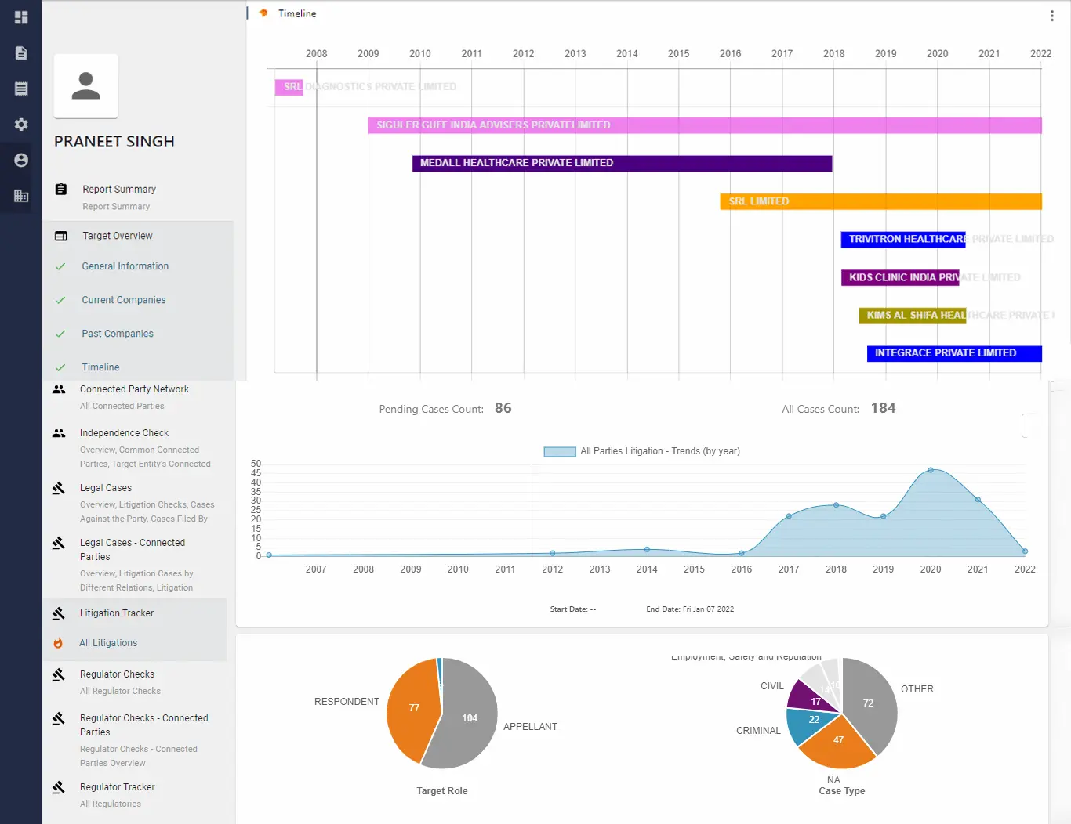
Task: Click the Legal Cases - Connected Parties gavel icon
Action: (x=59, y=543)
